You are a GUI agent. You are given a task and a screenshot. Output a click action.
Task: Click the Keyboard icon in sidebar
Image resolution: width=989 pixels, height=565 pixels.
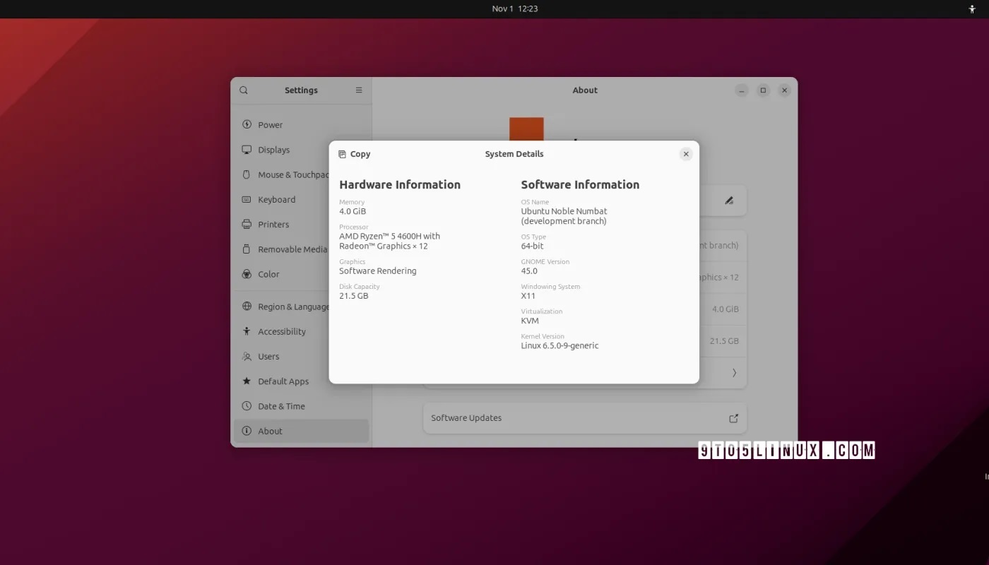pyautogui.click(x=247, y=199)
